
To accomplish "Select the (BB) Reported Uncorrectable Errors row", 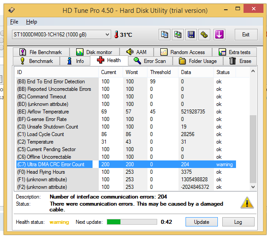I will (126, 89).
